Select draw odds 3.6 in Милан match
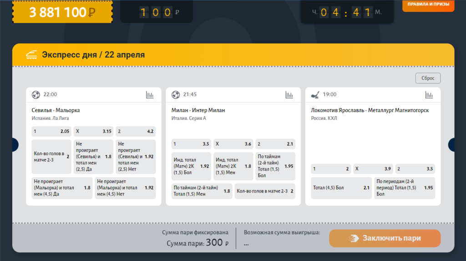466x261 pixels. point(233,144)
